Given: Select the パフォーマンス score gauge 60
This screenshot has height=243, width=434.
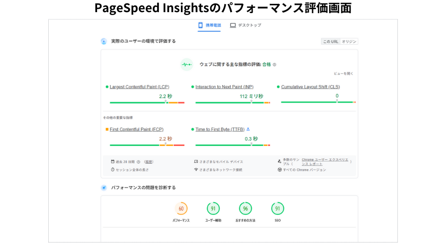Looking at the screenshot, I should tap(181, 209).
